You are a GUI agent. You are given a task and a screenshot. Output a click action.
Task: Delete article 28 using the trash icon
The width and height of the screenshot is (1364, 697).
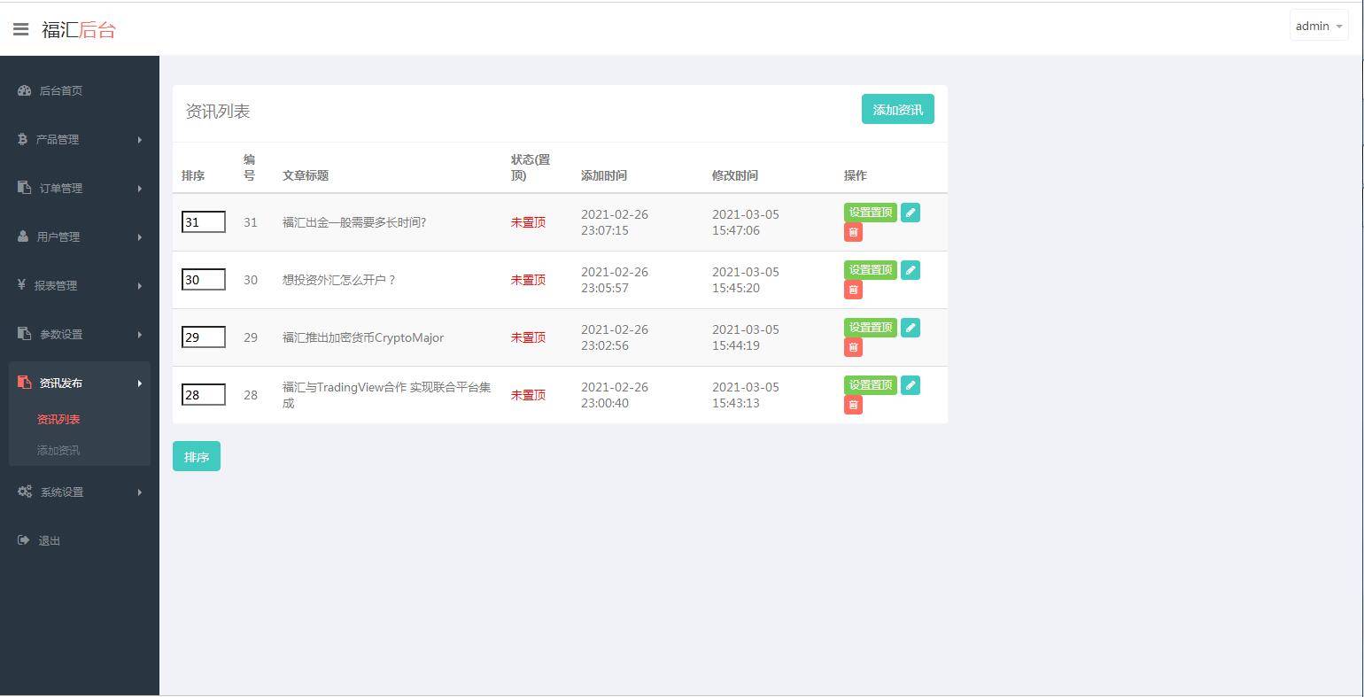[852, 405]
